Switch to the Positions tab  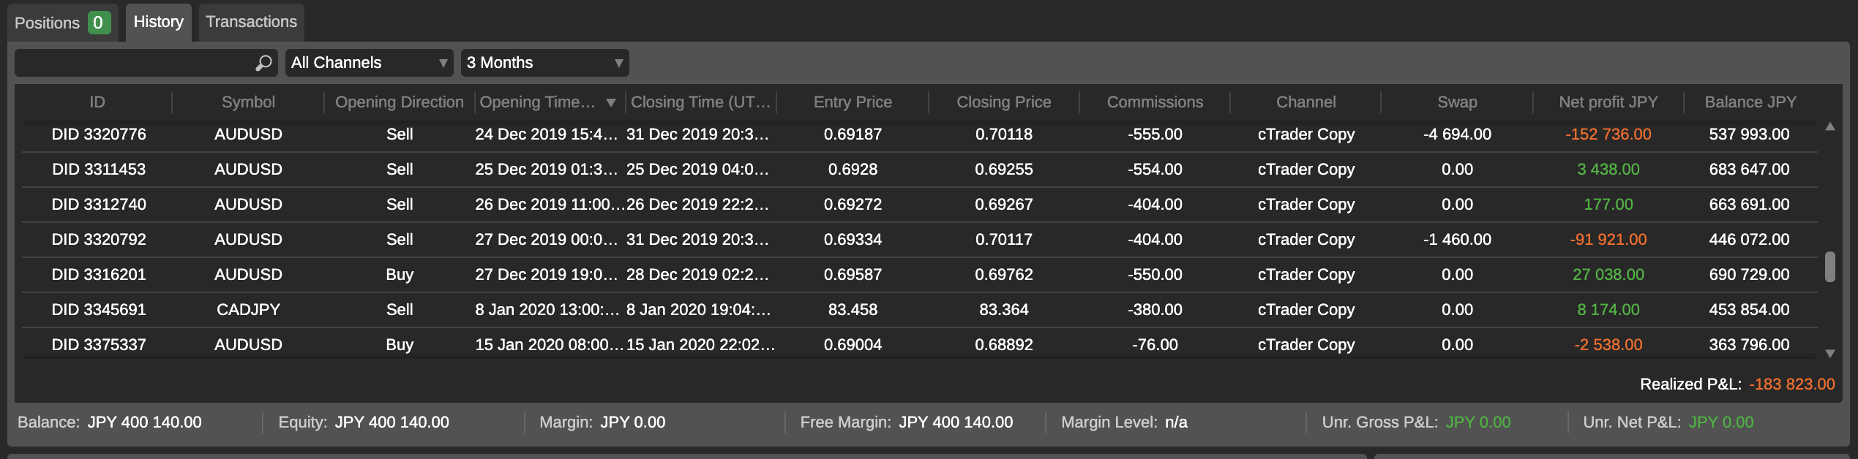62,23
